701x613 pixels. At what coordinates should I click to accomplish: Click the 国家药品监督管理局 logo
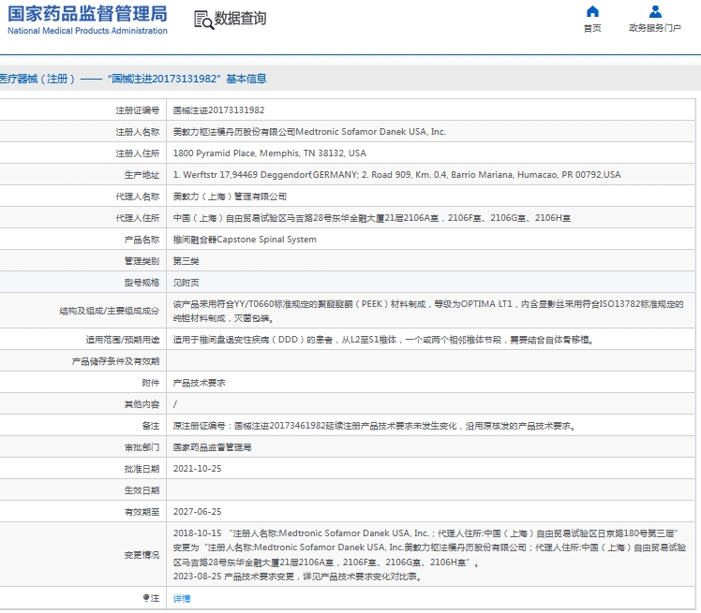tap(88, 20)
